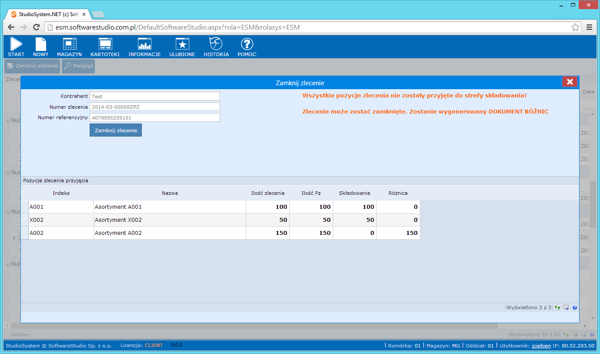Open a new browser tab
The width and height of the screenshot is (600, 354).
click(x=98, y=14)
